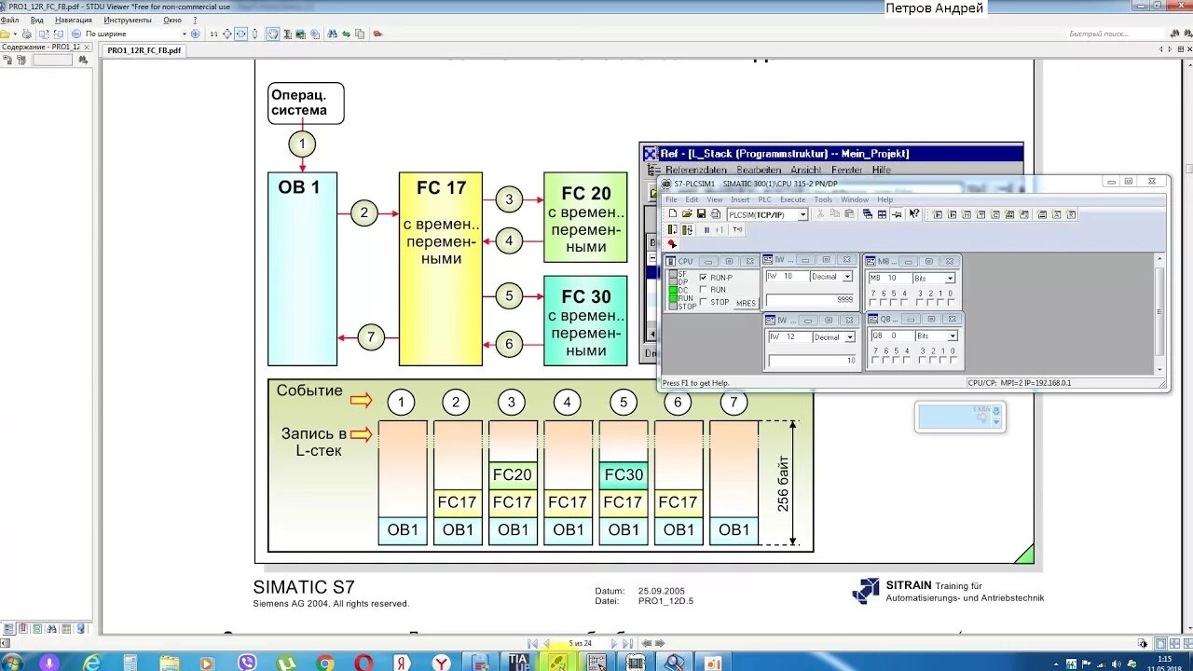Click the Zoom in plus icon in STDU Viewer
Image resolution: width=1193 pixels, height=671 pixels.
tap(195, 34)
